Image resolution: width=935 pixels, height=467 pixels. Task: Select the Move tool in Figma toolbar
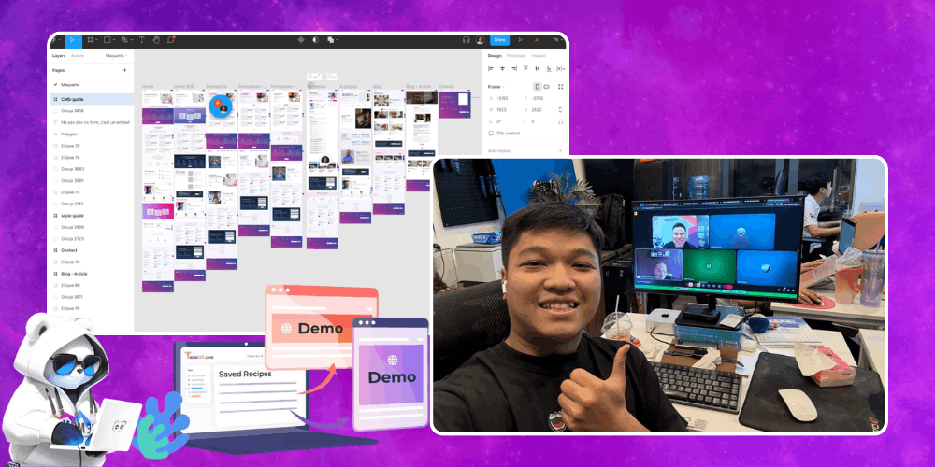(72, 40)
